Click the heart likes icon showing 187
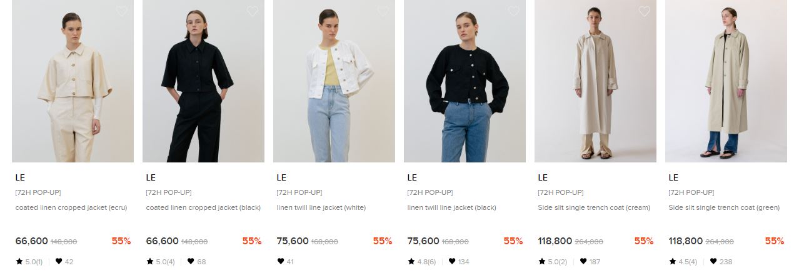This screenshot has width=794, height=278. [583, 261]
